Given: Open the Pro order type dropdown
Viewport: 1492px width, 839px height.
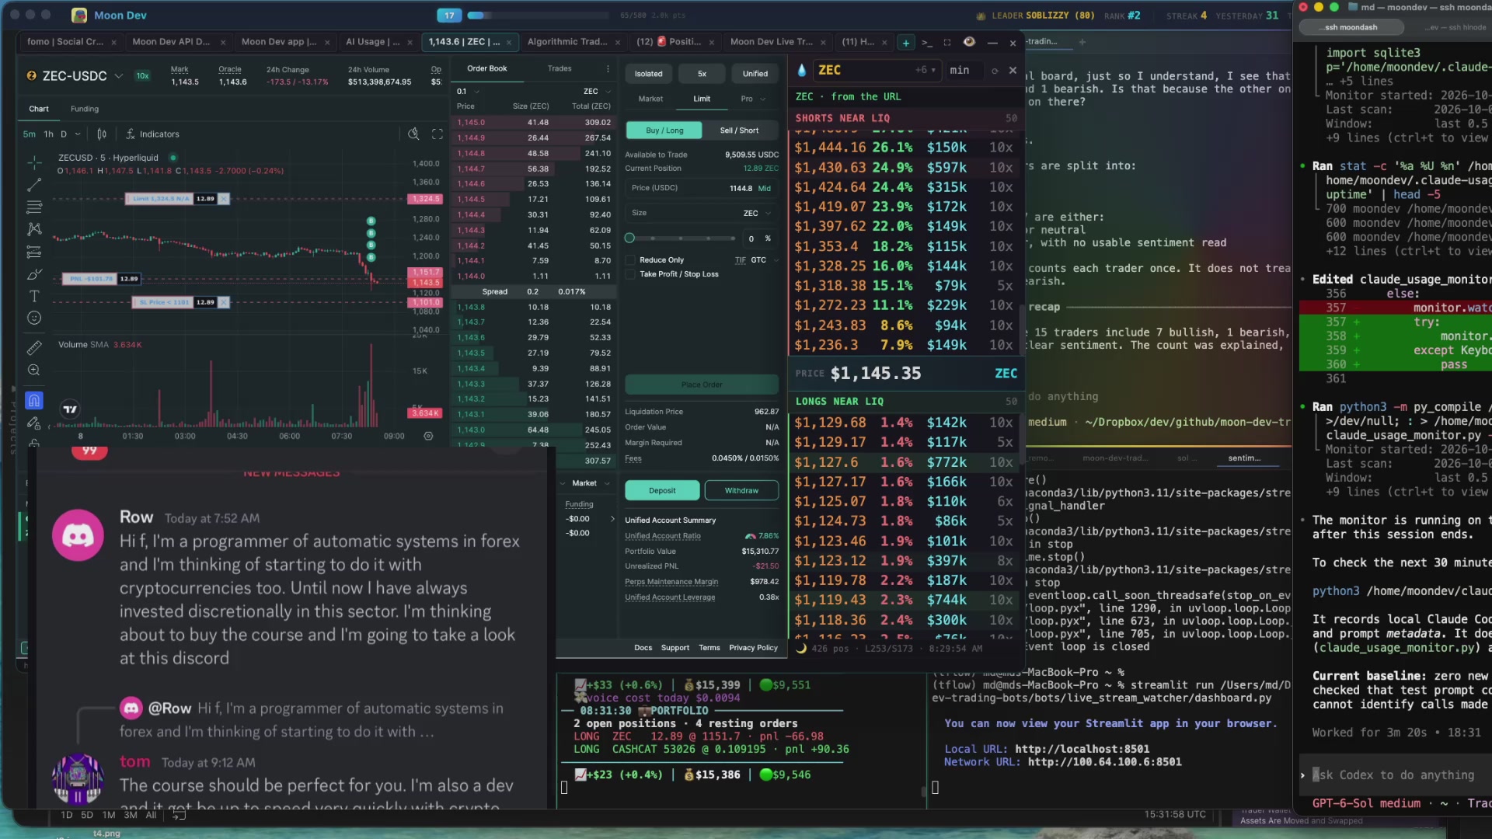Looking at the screenshot, I should [x=753, y=99].
